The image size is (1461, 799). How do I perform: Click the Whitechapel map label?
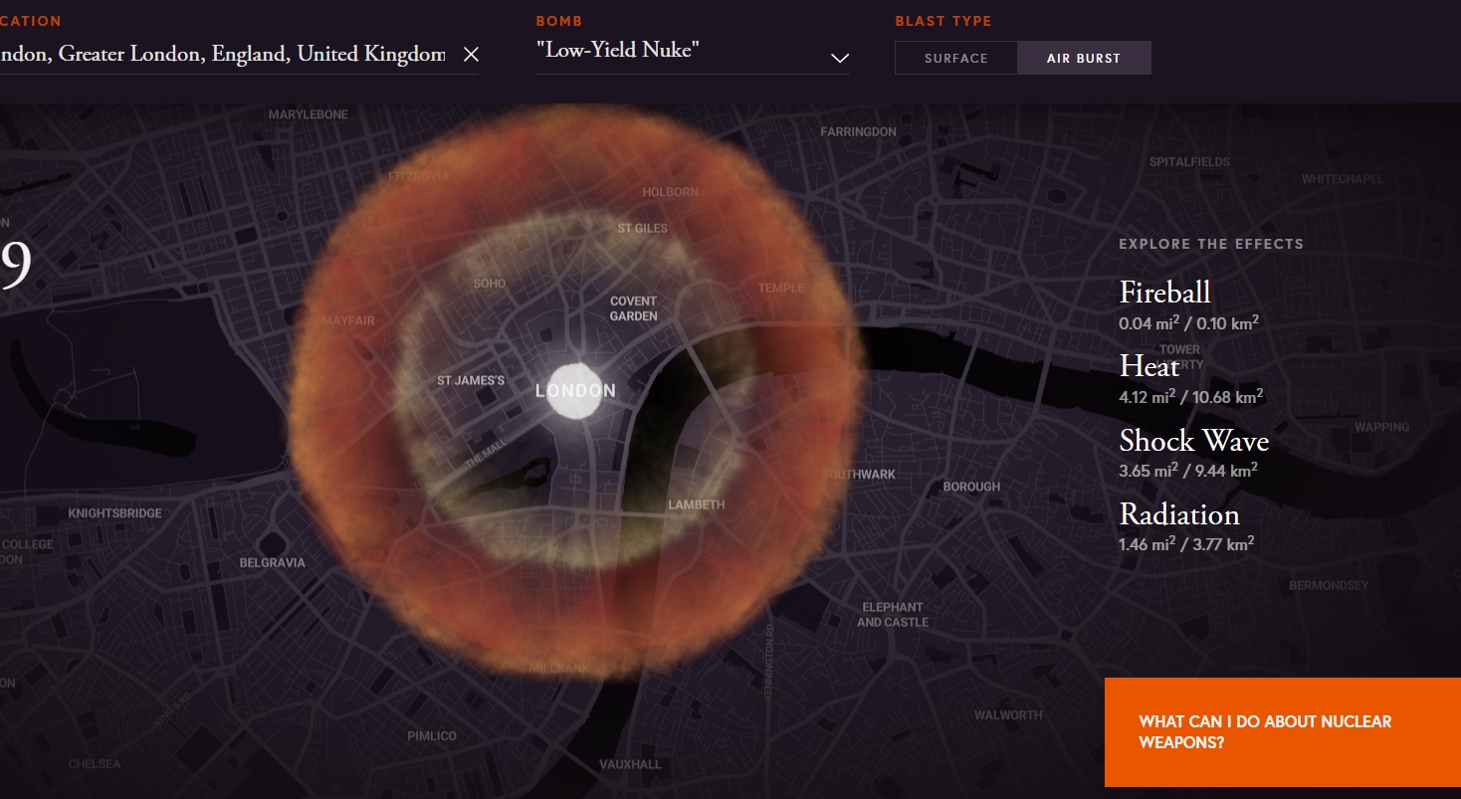pyautogui.click(x=1343, y=179)
